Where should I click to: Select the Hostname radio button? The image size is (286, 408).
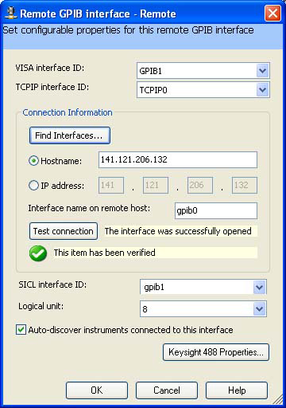click(x=33, y=161)
